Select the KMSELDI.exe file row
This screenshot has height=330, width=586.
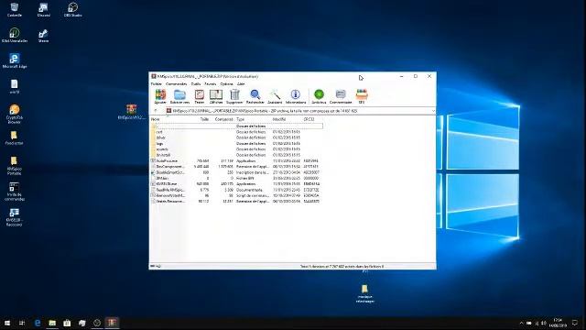(x=236, y=184)
